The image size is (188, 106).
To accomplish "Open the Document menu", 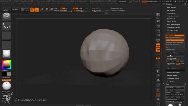I will [x=18, y=4].
